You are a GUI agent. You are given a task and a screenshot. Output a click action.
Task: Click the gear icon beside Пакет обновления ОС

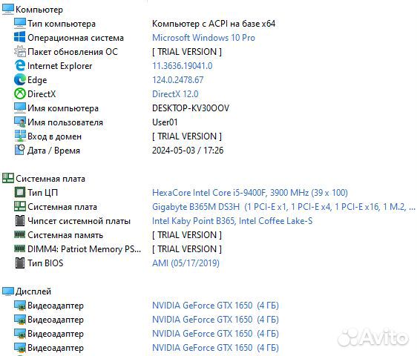pos(20,51)
